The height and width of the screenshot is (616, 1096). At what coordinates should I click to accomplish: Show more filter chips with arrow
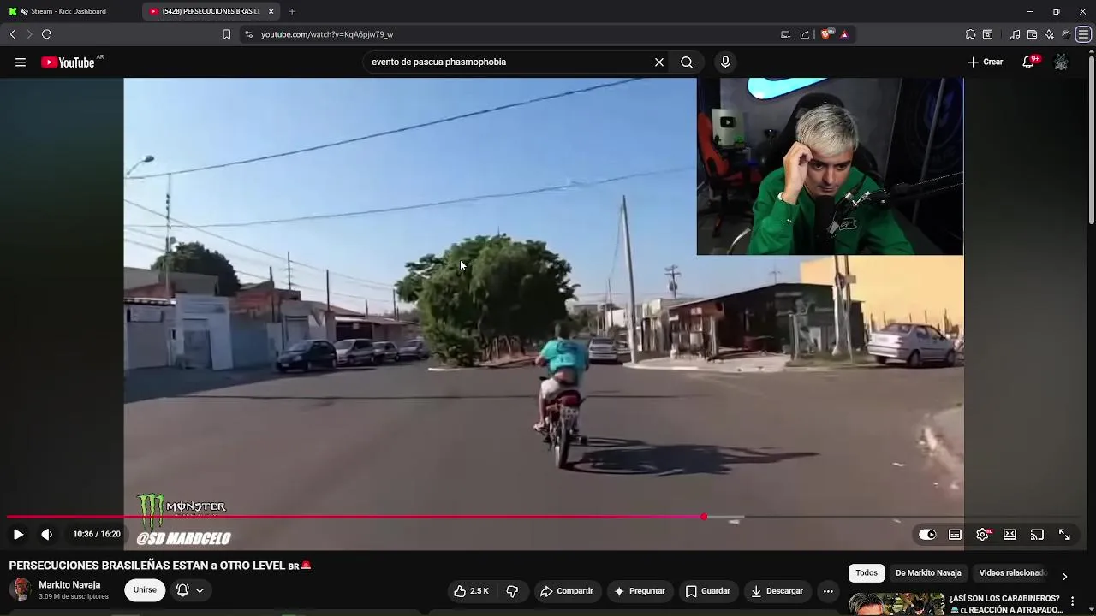[1064, 576]
